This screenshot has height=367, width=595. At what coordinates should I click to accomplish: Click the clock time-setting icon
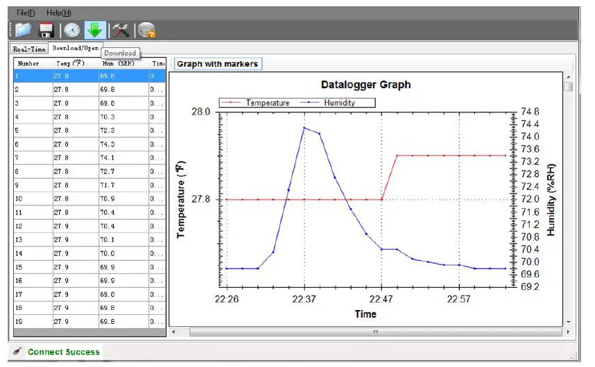pyautogui.click(x=71, y=31)
